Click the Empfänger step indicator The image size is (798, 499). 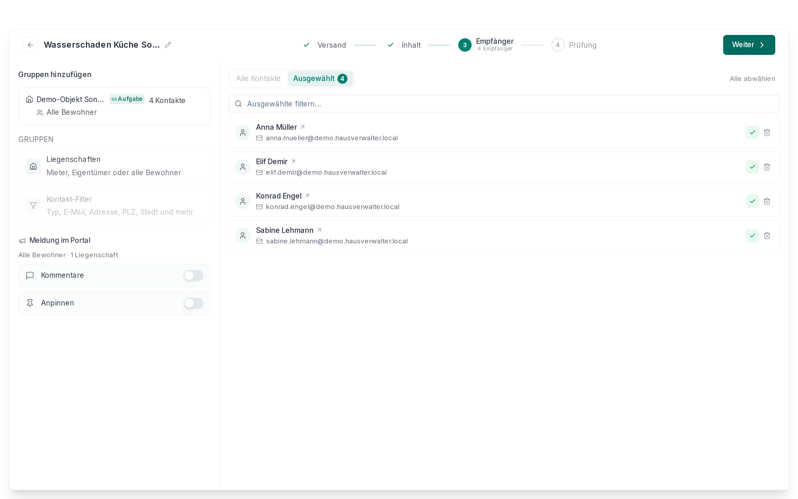(x=486, y=45)
